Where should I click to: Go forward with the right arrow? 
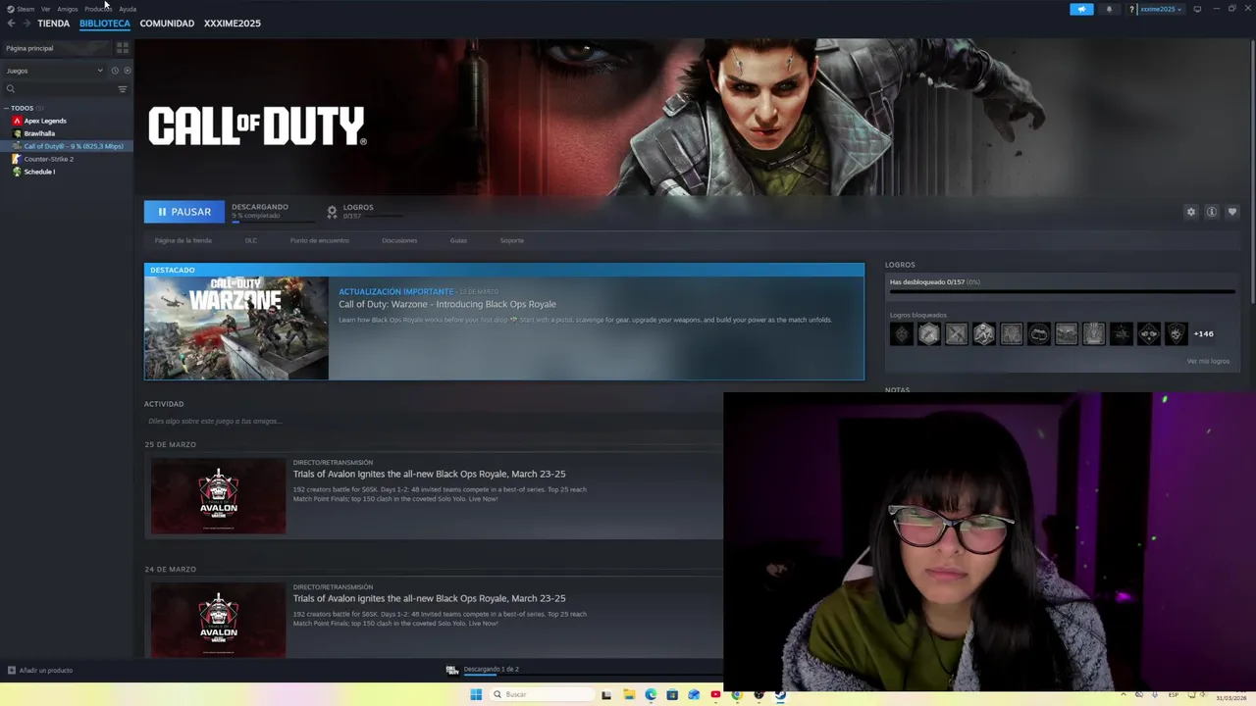pyautogui.click(x=26, y=23)
